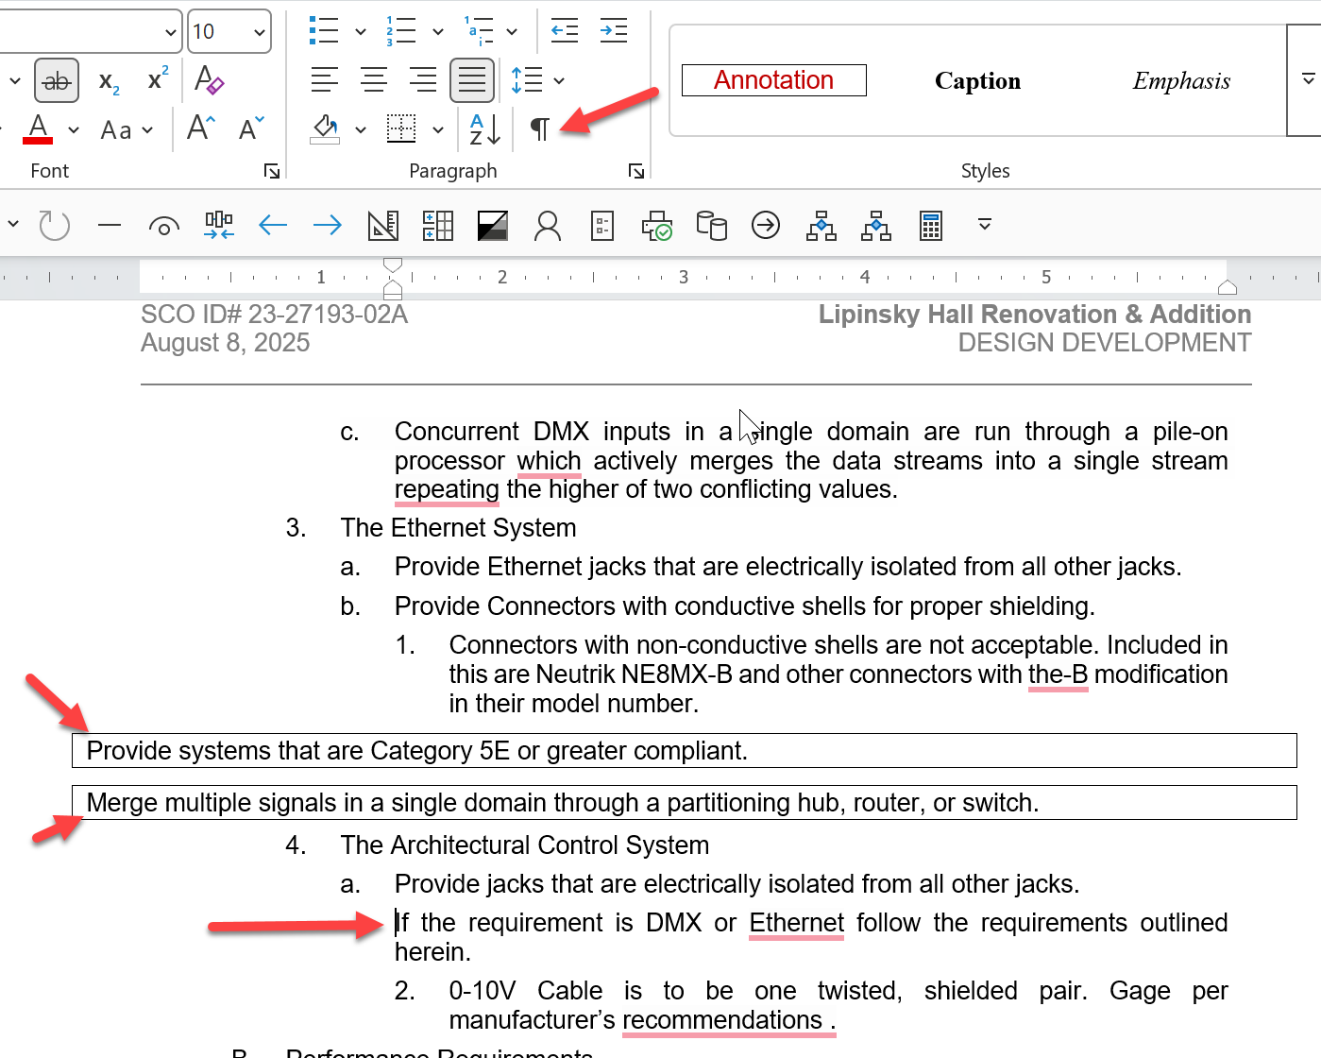Click the borders button
The height and width of the screenshot is (1058, 1321).
point(401,128)
